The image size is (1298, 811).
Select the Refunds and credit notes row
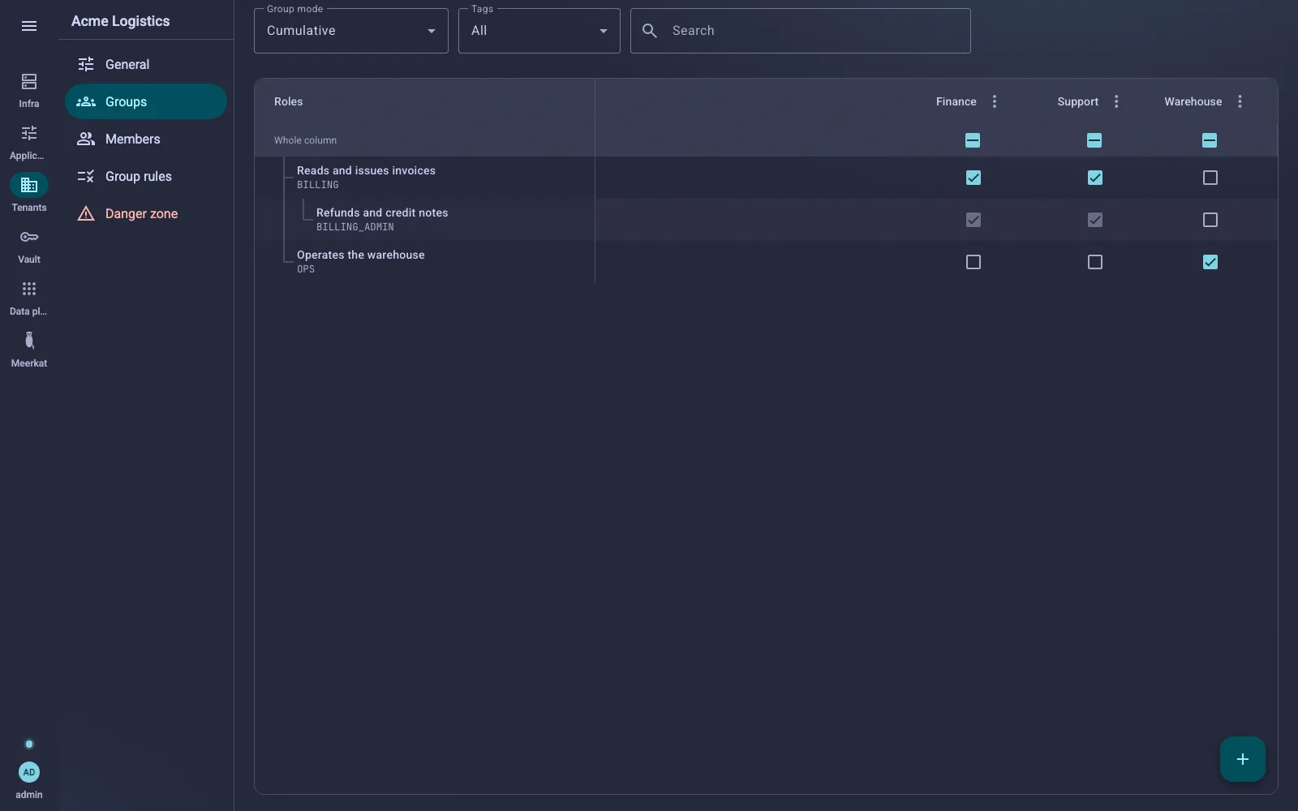point(766,220)
